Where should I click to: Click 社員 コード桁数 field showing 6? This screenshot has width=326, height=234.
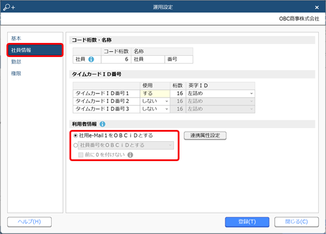116,59
